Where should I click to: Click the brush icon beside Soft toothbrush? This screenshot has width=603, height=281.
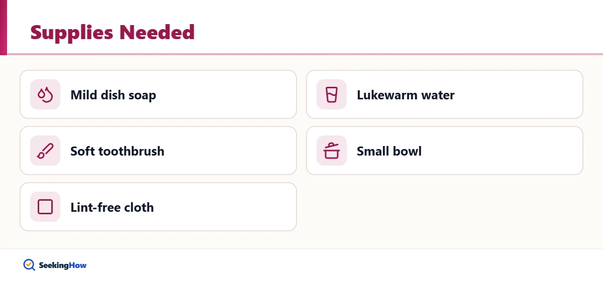coord(45,151)
